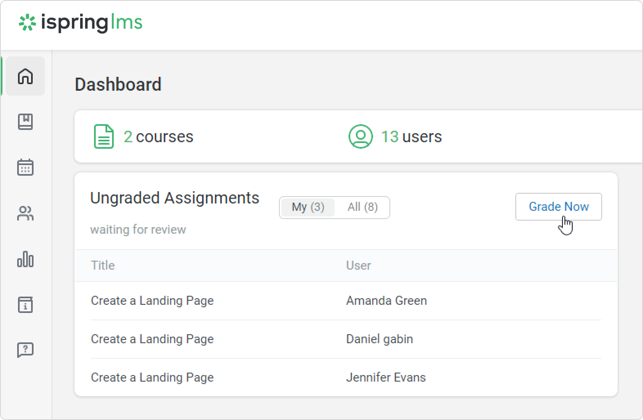Click the green courses document icon
Screen dimensions: 643x420
[x=104, y=136]
